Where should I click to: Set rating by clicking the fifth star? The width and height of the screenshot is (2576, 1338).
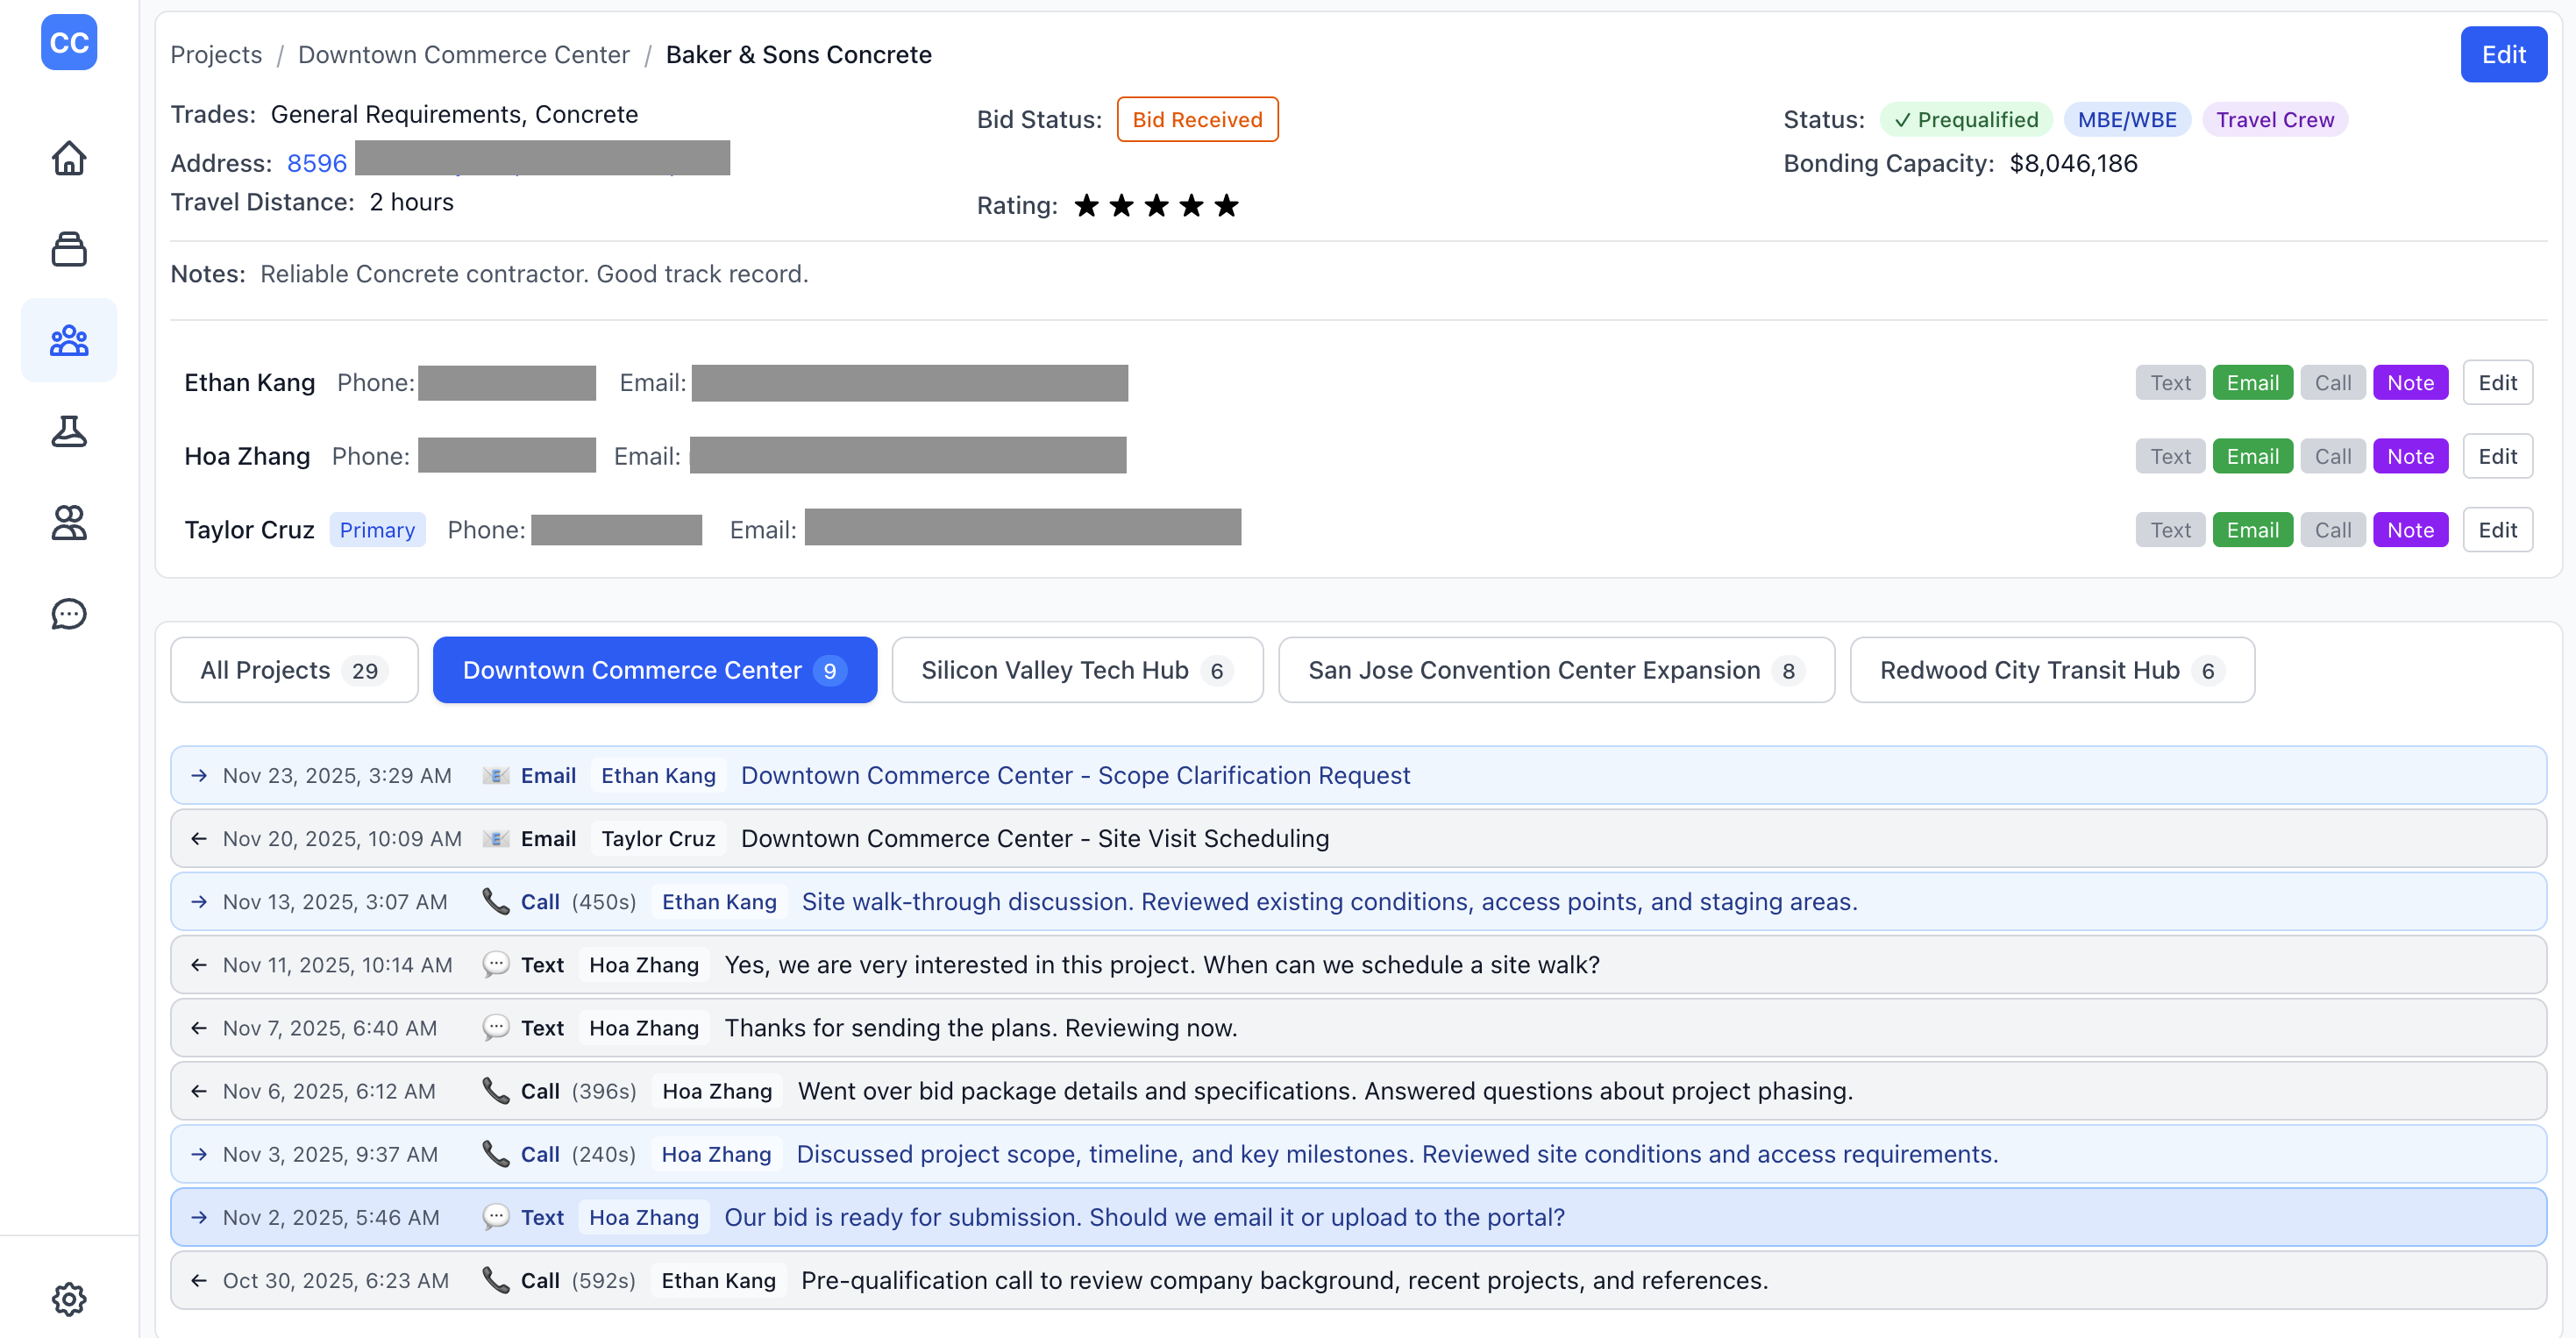pyautogui.click(x=1226, y=205)
